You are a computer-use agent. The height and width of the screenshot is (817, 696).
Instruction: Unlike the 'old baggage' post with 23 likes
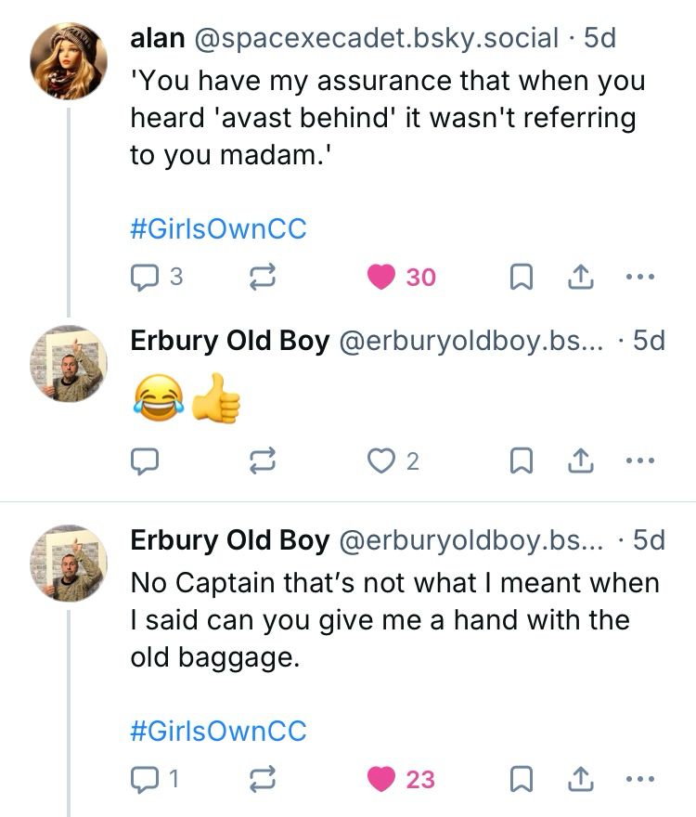pos(382,780)
